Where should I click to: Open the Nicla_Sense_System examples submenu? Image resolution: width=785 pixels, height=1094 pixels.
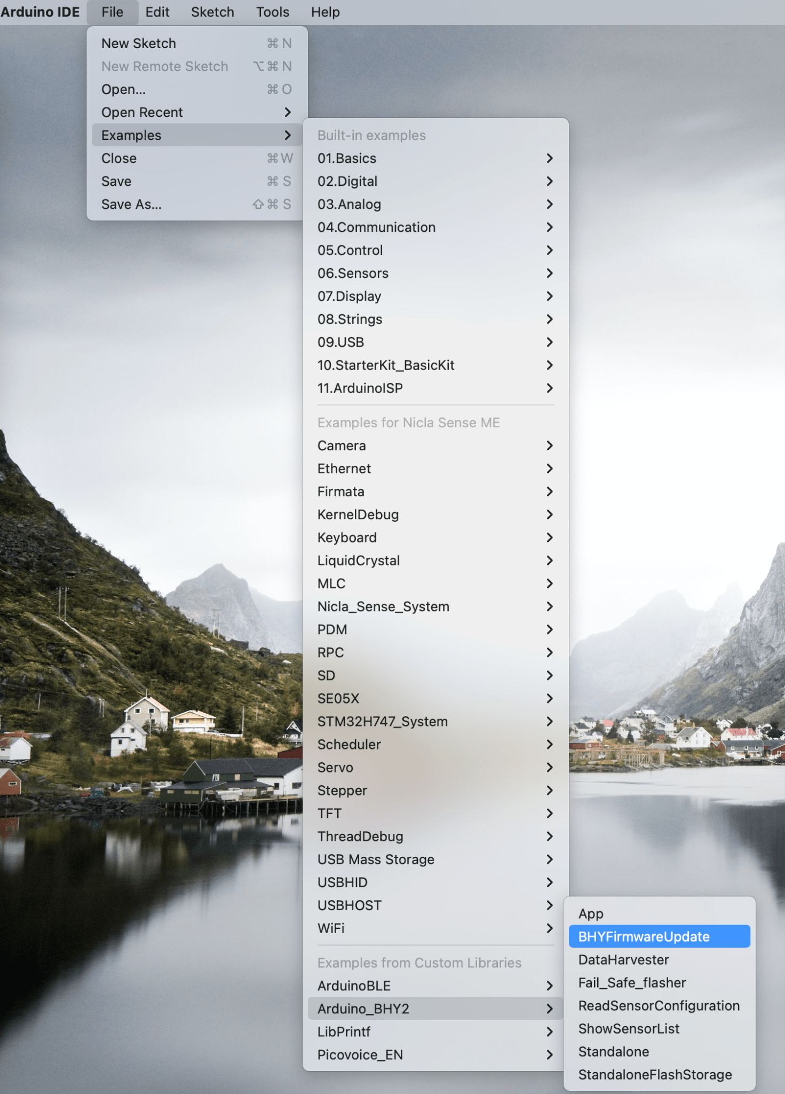435,606
